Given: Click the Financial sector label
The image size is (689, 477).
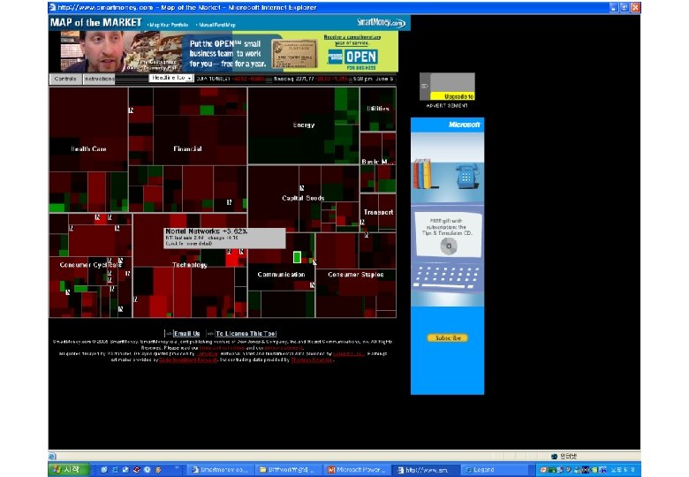Looking at the screenshot, I should [x=187, y=149].
